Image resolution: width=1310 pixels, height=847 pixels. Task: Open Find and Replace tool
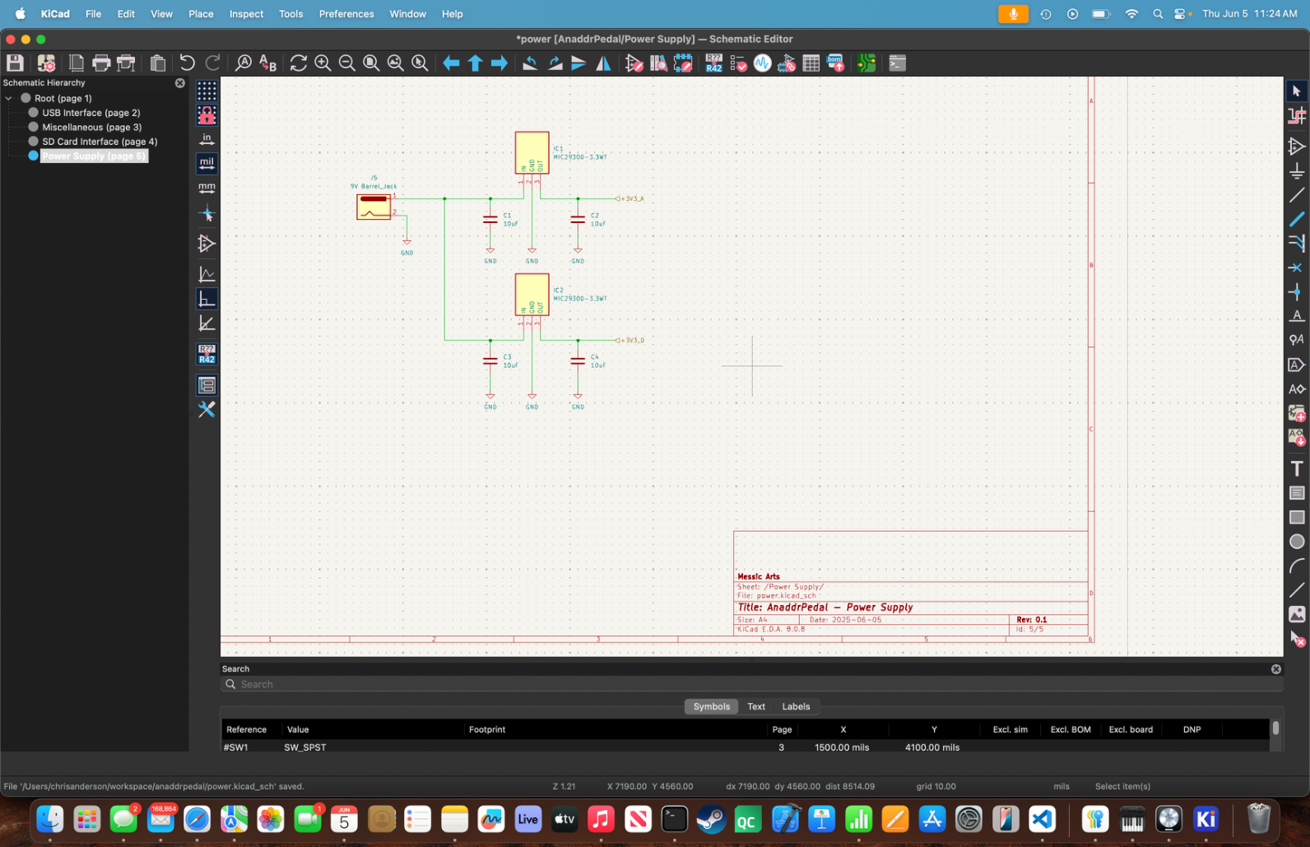tap(268, 63)
